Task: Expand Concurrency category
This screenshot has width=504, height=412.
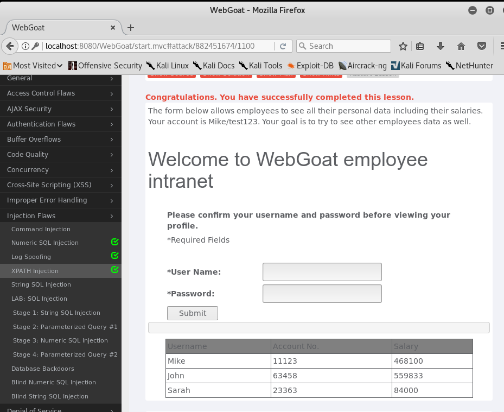Action: tap(61, 169)
